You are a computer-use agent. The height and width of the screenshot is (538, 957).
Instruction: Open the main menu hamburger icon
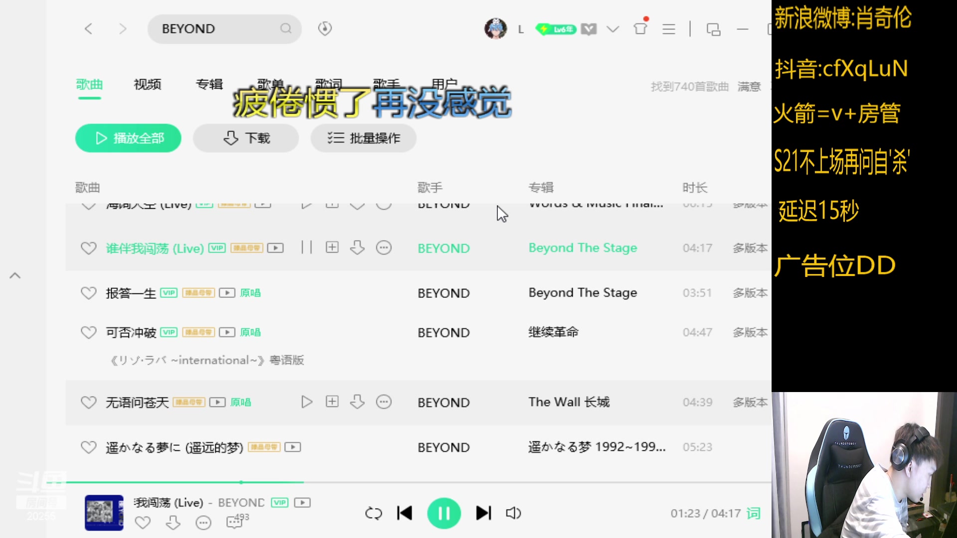click(669, 29)
